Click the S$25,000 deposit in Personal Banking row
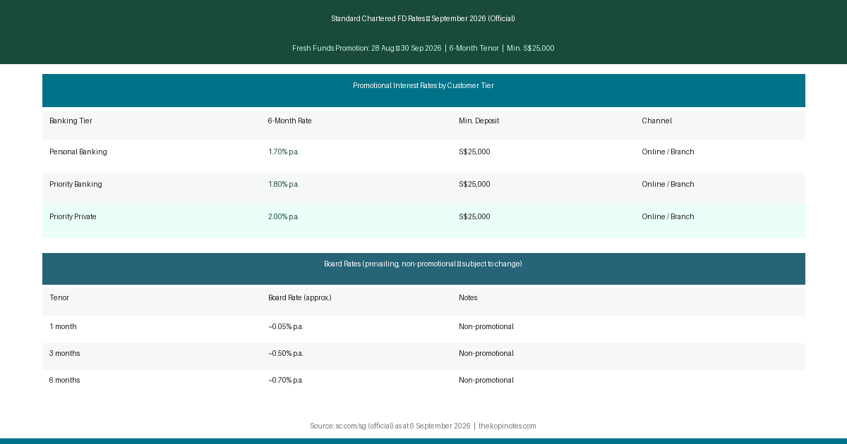This screenshot has width=847, height=444. [474, 152]
